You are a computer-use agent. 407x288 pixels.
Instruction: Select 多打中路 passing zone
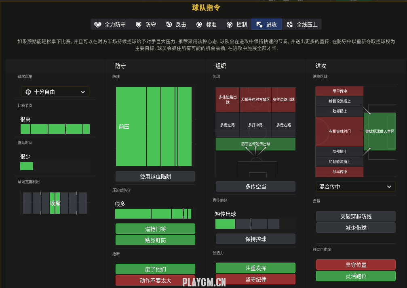255,125
